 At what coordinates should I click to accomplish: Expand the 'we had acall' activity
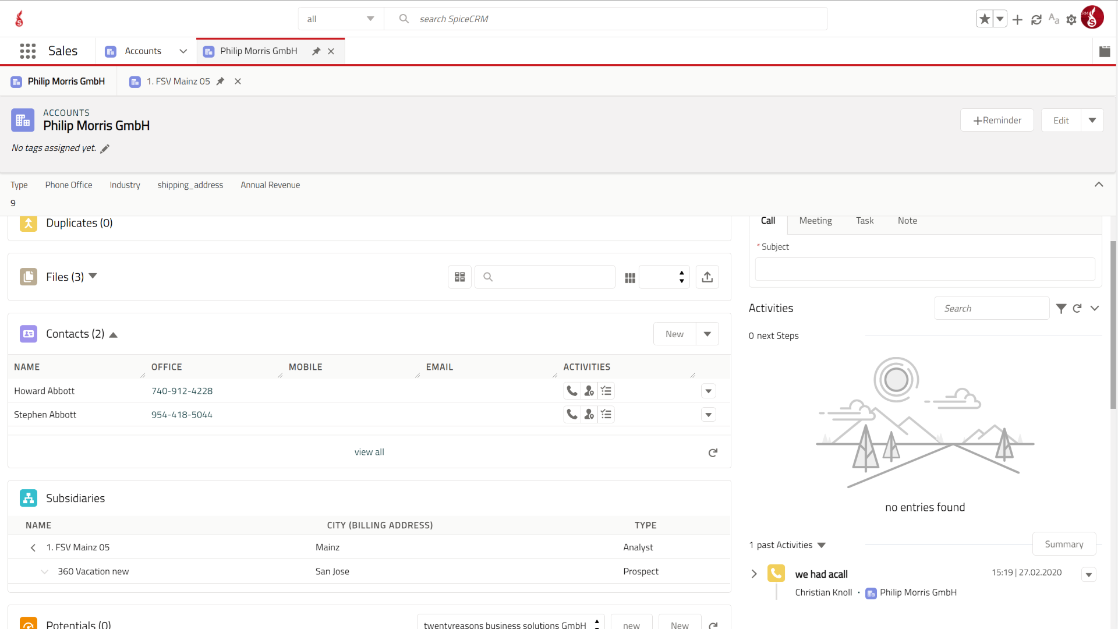754,574
